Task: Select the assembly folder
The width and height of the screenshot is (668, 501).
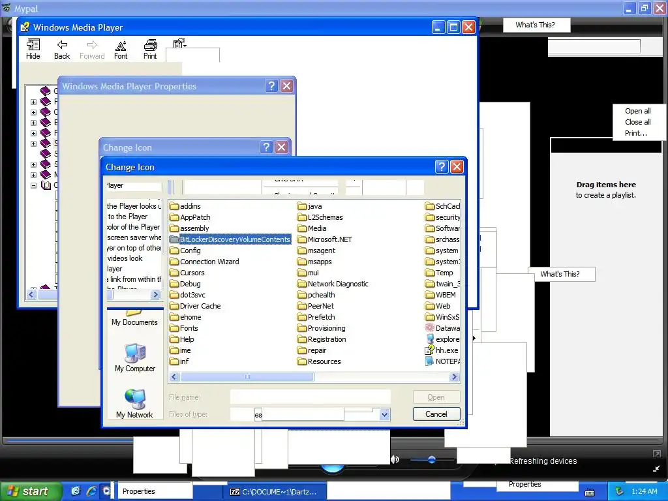Action: 189,228
